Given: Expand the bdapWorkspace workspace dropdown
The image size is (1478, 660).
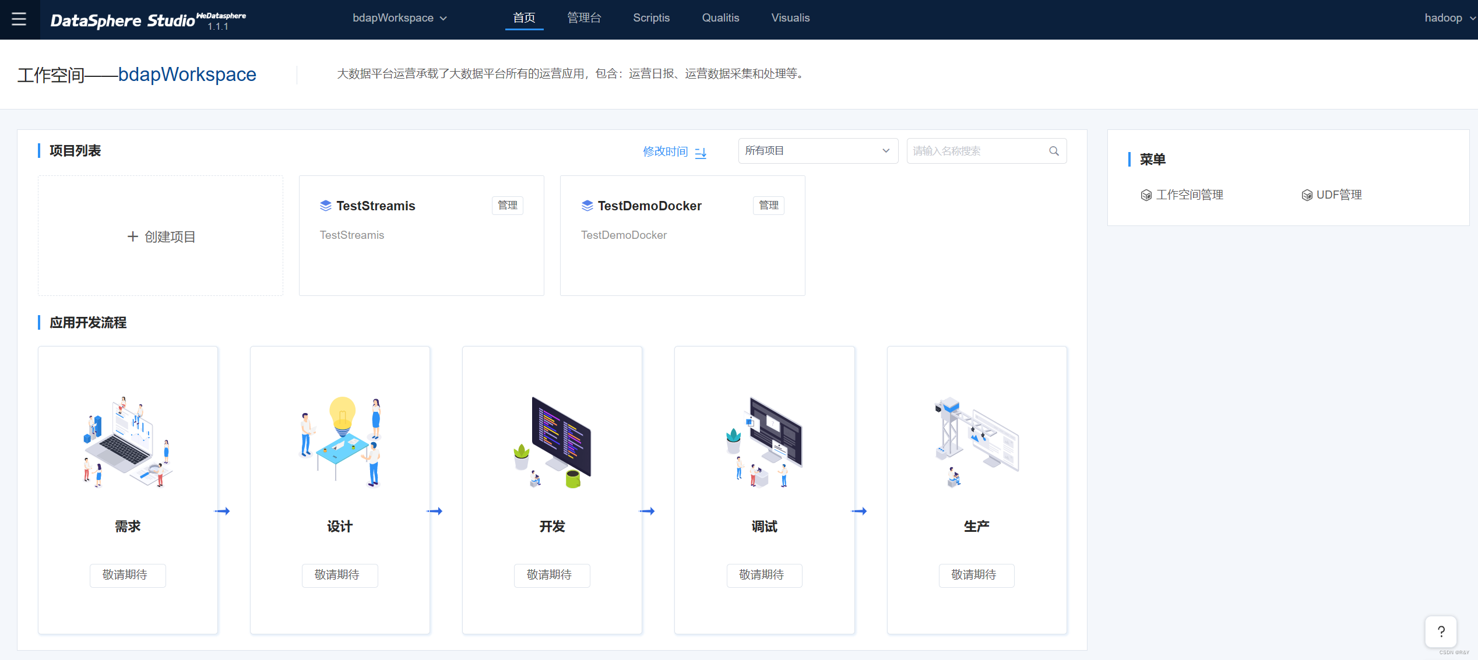Looking at the screenshot, I should click(x=400, y=18).
